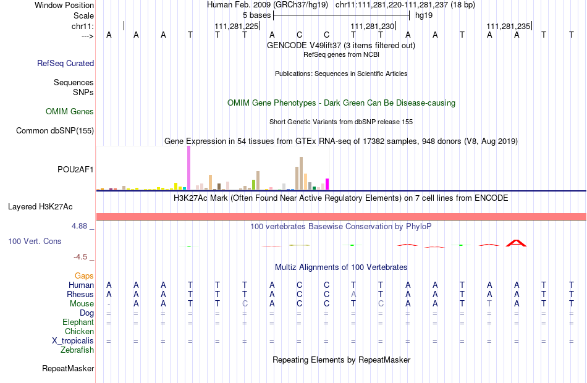Select the Elephant species label
Viewport: 587px width, 383px height.
point(78,322)
